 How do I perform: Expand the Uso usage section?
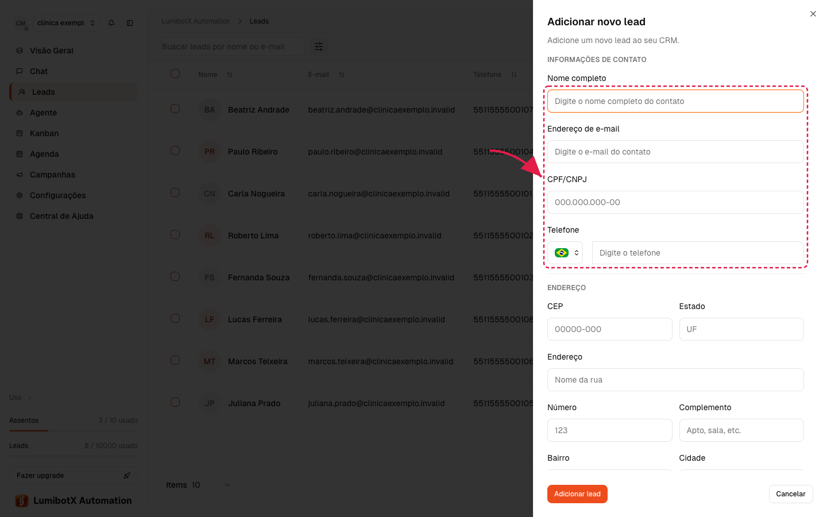coord(21,398)
